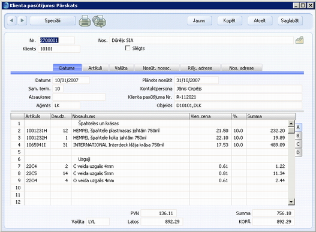This screenshot has height=232, width=316.
Task: Click the Aģents field LK
Action: [67, 106]
